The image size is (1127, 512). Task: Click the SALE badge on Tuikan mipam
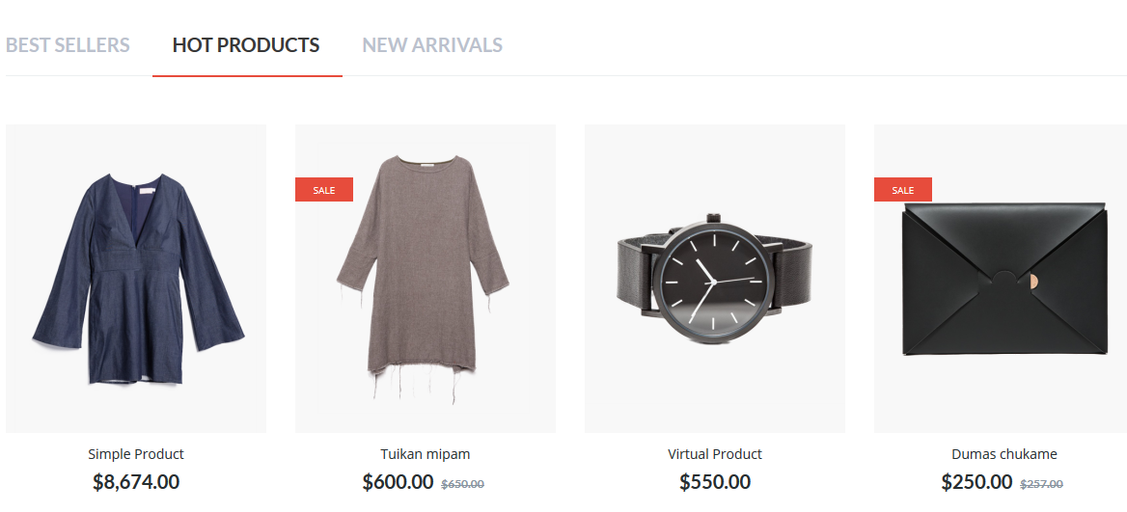click(324, 190)
